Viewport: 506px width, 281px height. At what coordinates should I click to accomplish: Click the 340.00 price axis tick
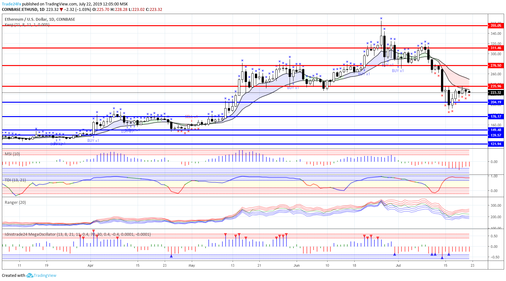coord(496,33)
